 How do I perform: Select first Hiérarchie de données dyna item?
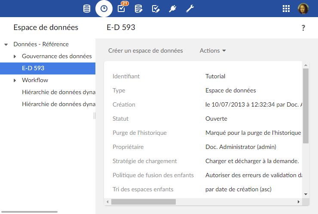58,92
